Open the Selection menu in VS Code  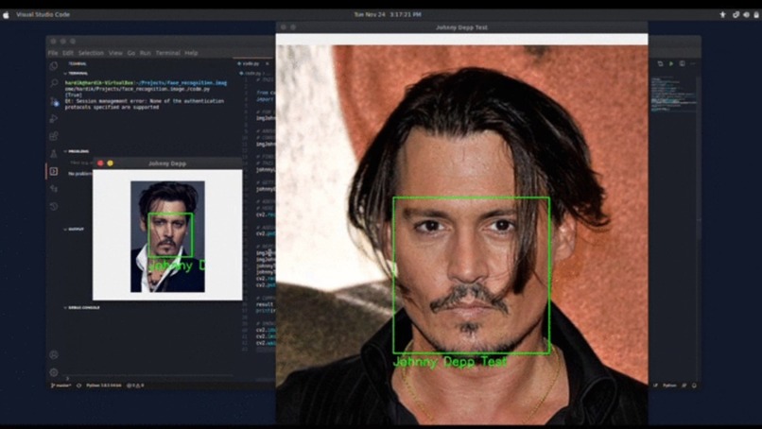coord(92,53)
